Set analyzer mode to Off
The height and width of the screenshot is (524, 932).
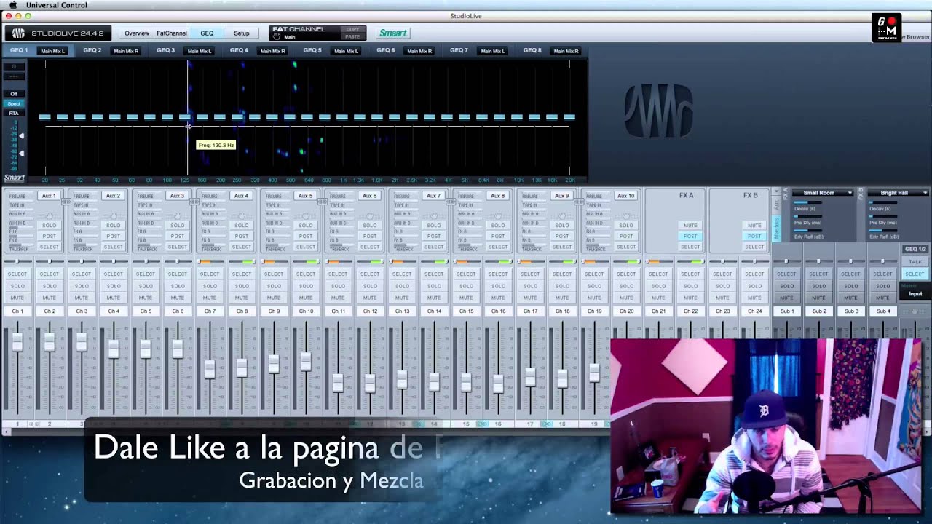point(14,94)
